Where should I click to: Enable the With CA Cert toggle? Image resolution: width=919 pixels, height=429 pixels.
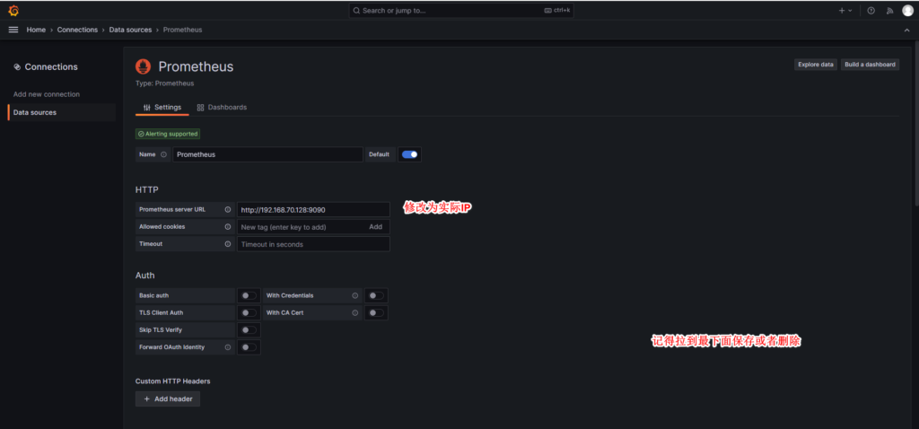(376, 313)
